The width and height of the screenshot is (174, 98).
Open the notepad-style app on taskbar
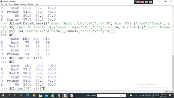coord(59,96)
